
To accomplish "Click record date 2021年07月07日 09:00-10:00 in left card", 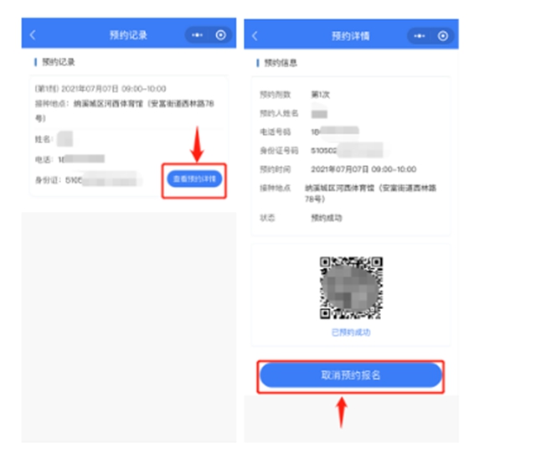I will click(x=100, y=89).
